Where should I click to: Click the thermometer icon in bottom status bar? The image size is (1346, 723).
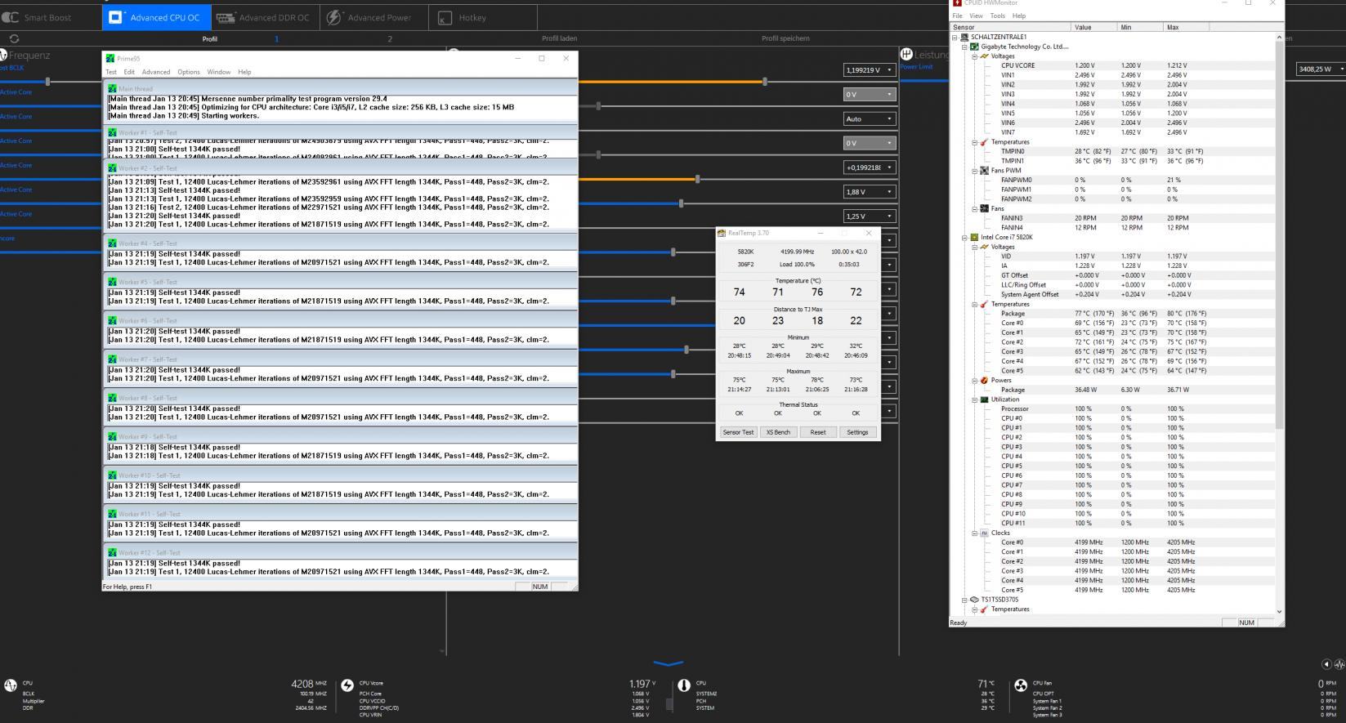[684, 685]
